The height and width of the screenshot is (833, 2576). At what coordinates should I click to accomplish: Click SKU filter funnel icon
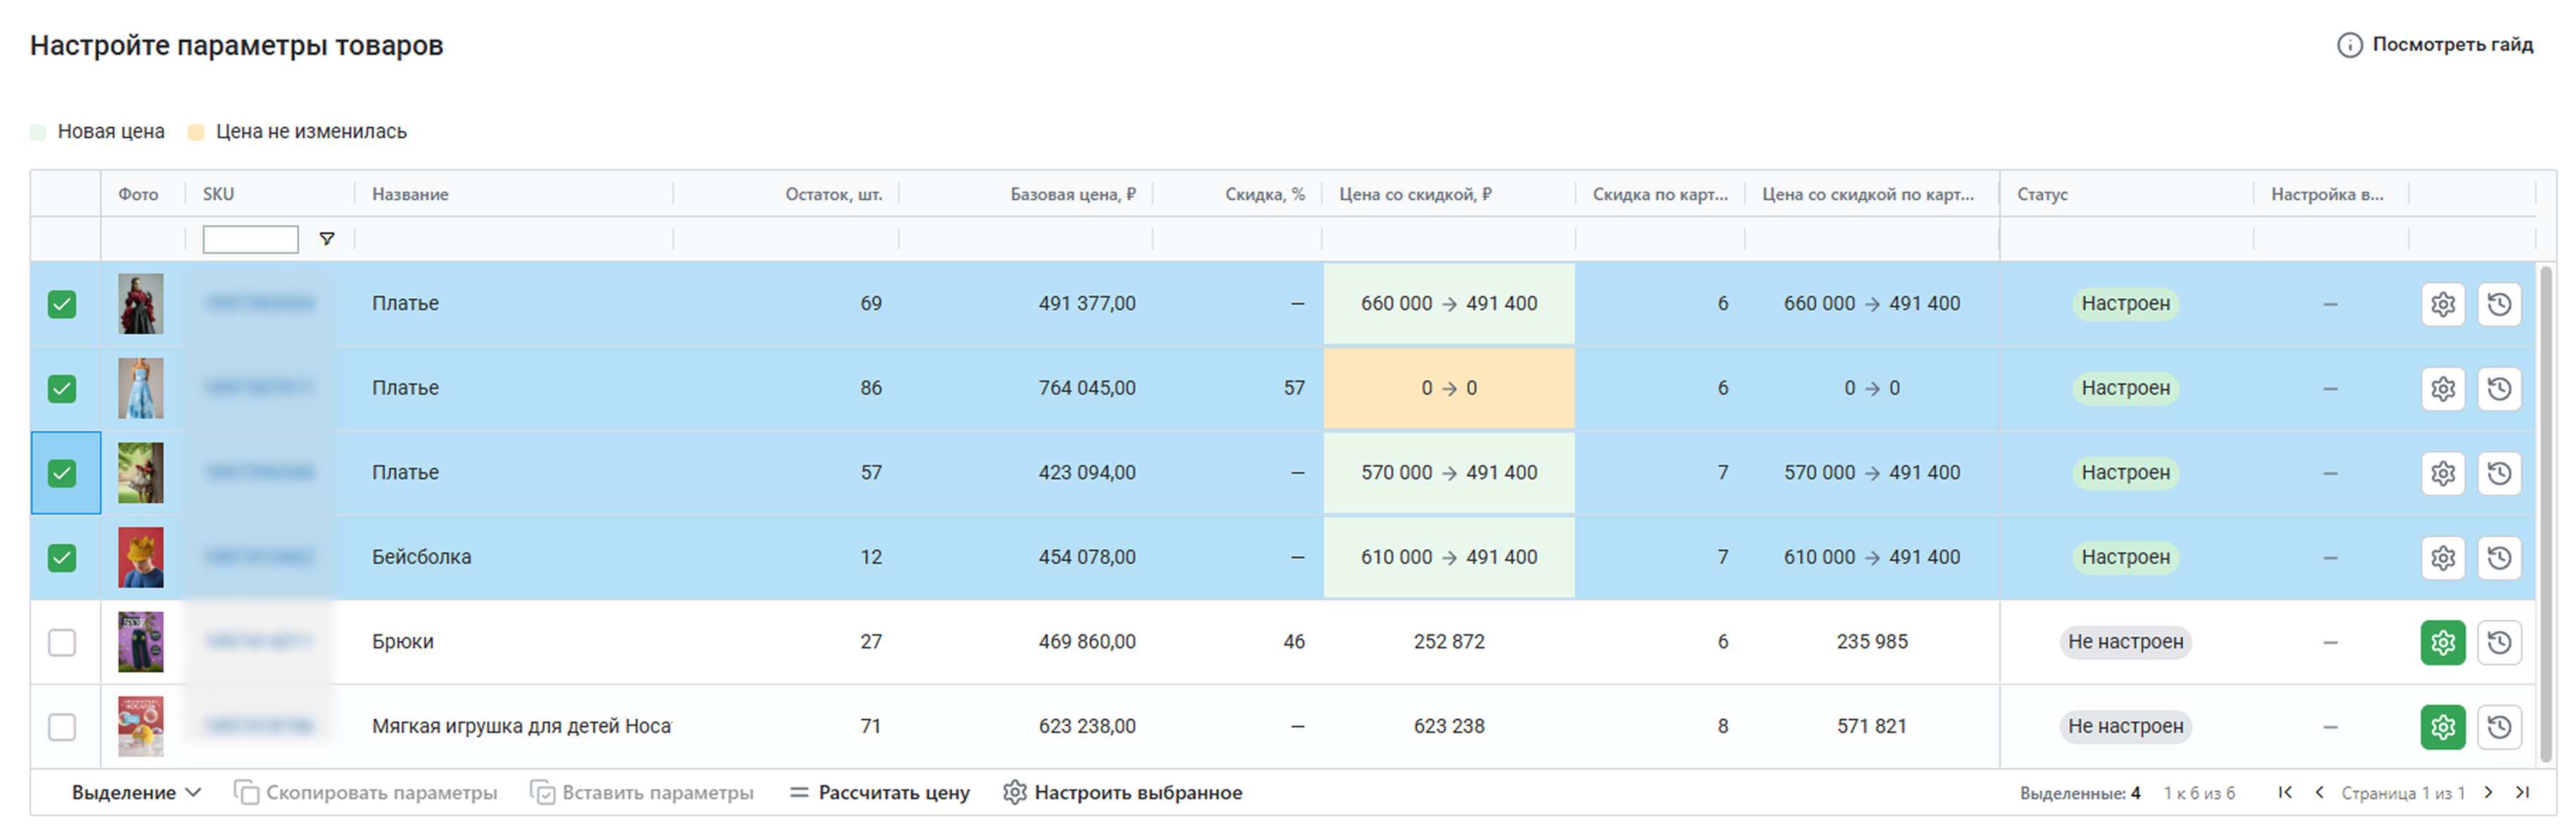(x=327, y=239)
